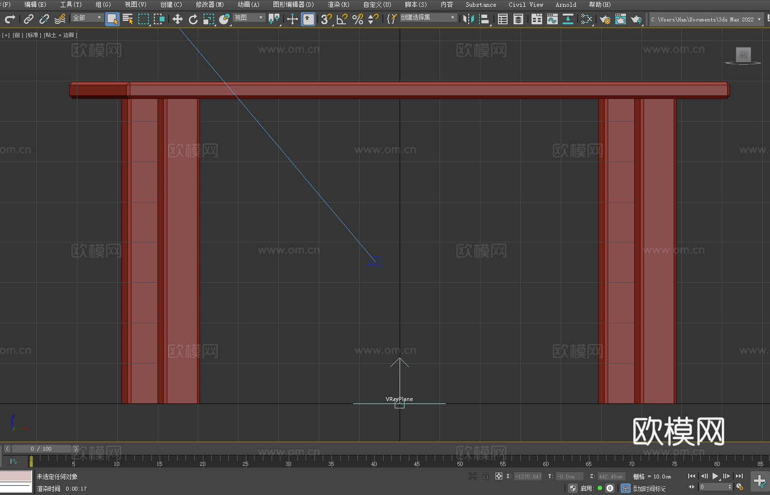Screen dimensions: 770x495
Task: Toggle the 3D Snaps button
Action: click(x=326, y=19)
